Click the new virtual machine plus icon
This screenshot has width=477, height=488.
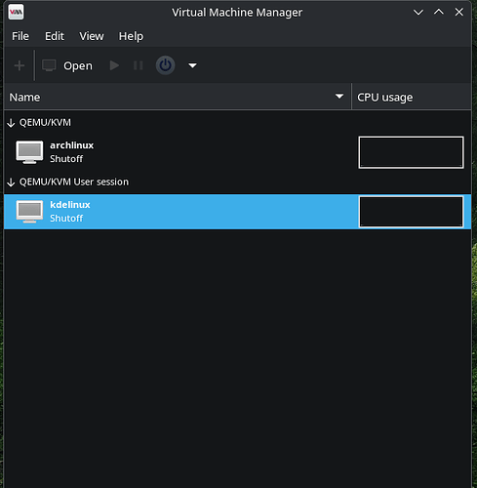(x=20, y=65)
